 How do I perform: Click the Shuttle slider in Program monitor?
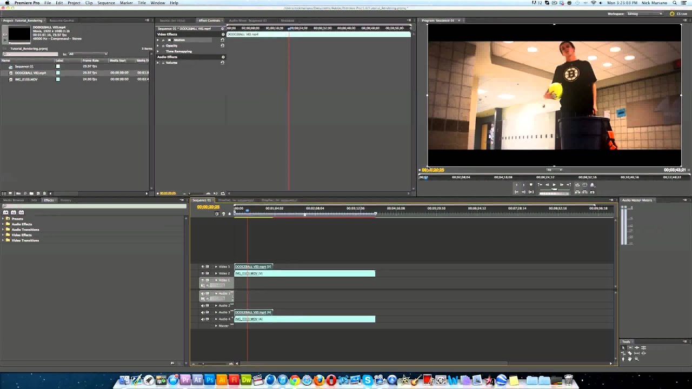coord(554,190)
